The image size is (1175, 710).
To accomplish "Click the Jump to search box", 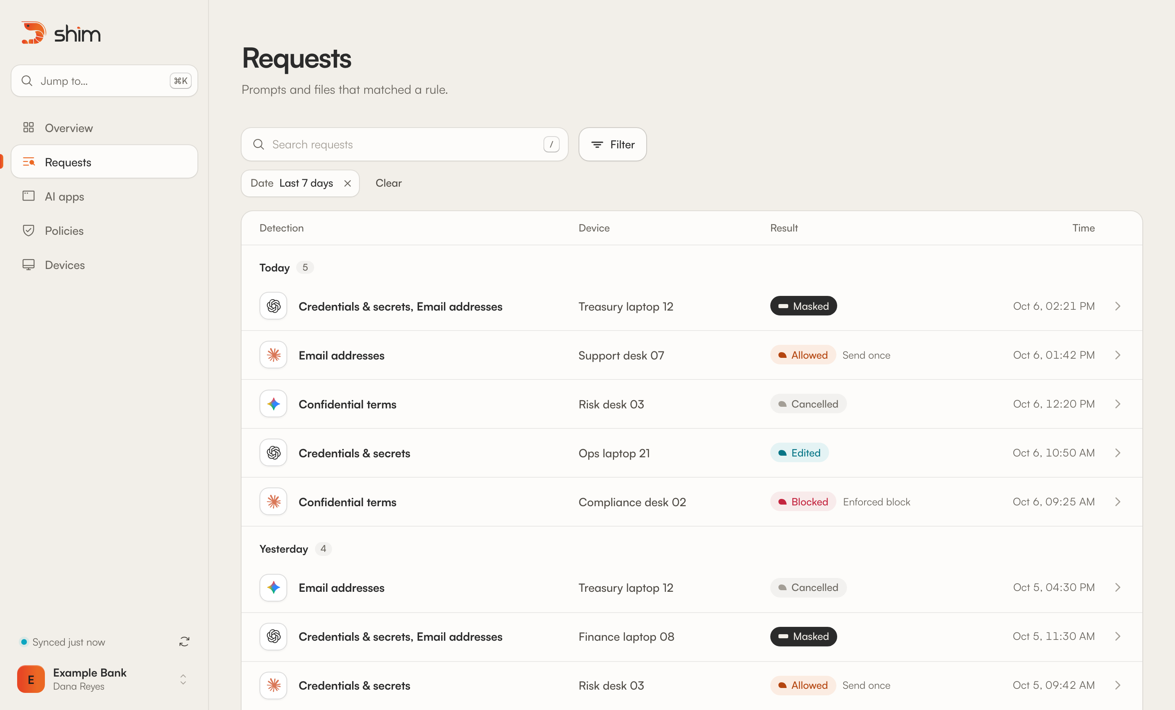I will click(104, 81).
